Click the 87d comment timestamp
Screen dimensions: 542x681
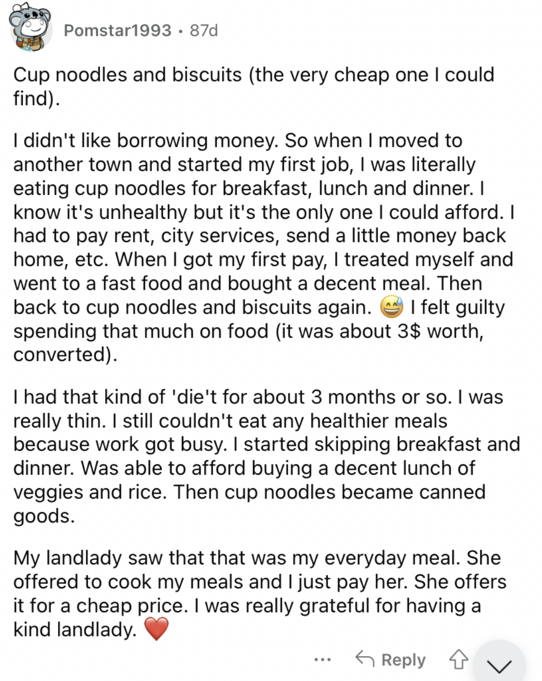pyautogui.click(x=204, y=31)
